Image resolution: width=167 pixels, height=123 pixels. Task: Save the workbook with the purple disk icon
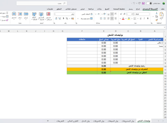(x=143, y=3)
